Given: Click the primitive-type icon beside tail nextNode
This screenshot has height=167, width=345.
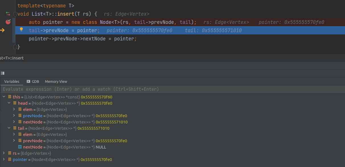Looking at the screenshot, I should [x=20, y=147].
